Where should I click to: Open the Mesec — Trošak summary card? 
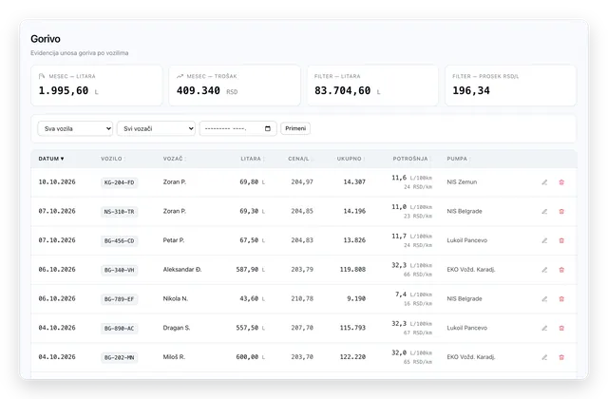pos(235,85)
